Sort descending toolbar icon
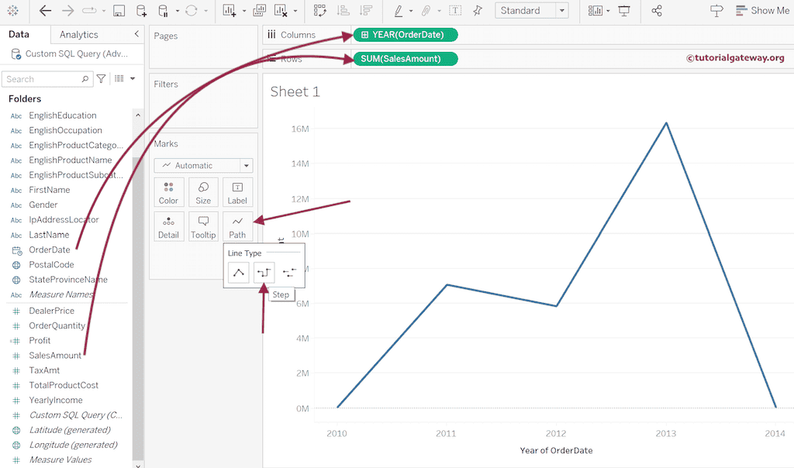This screenshot has width=794, height=468. [366, 11]
